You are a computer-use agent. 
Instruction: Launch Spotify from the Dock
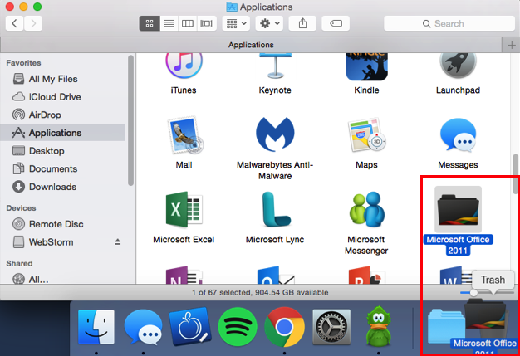pyautogui.click(x=238, y=327)
